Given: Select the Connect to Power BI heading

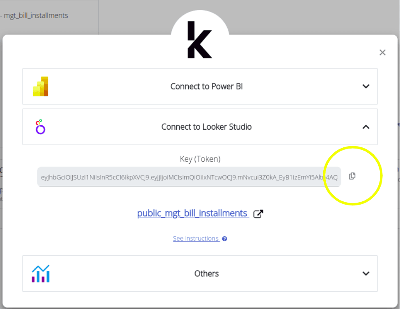Looking at the screenshot, I should 206,86.
